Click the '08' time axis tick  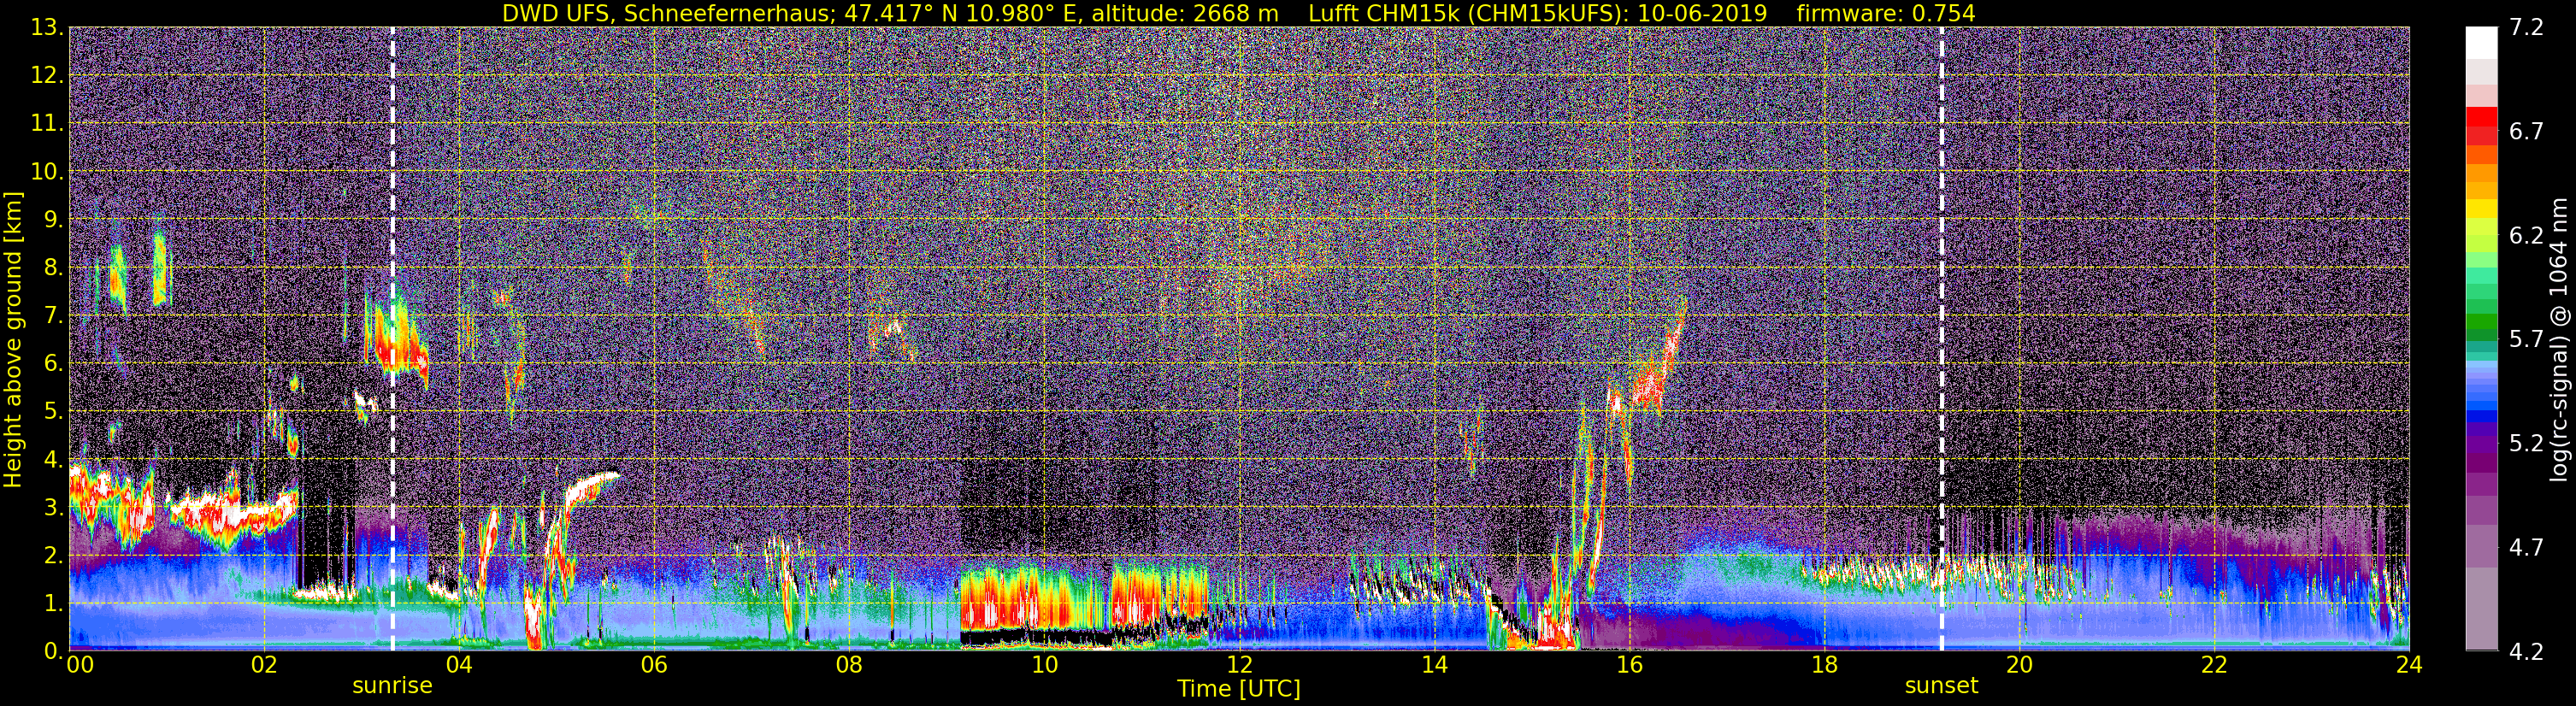click(x=849, y=665)
